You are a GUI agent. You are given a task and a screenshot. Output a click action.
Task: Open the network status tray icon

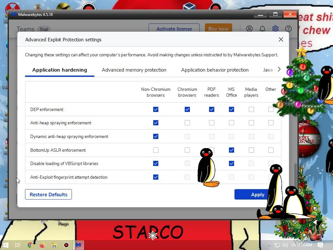[x=277, y=245]
